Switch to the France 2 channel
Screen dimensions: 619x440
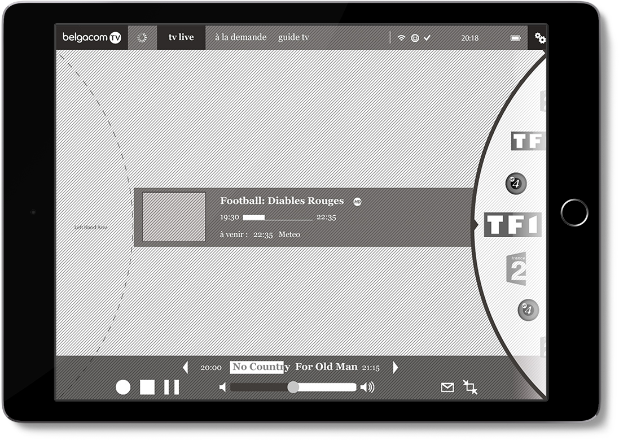pyautogui.click(x=516, y=269)
